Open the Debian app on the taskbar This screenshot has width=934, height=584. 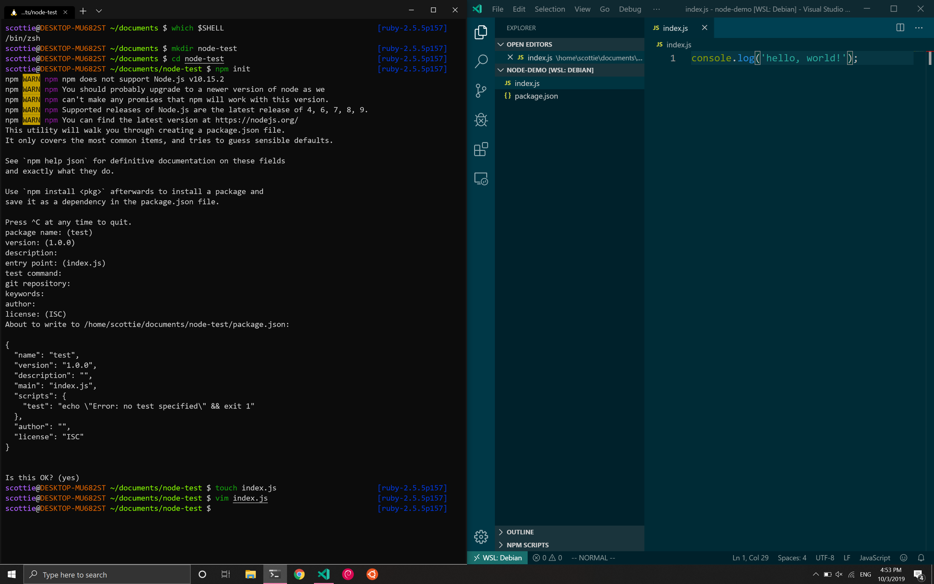click(x=348, y=574)
